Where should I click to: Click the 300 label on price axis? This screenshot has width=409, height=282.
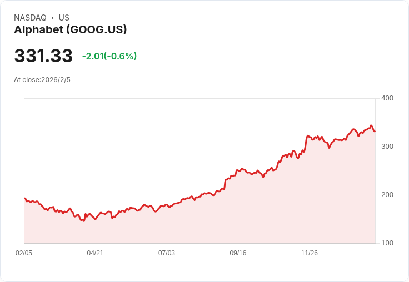387,147
